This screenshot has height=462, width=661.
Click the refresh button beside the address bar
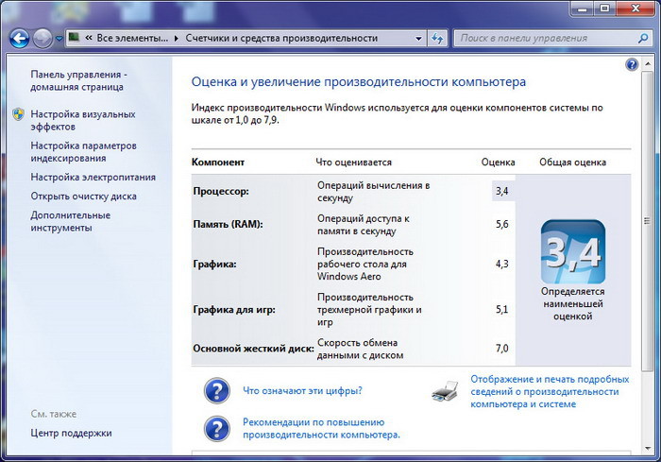pos(437,39)
